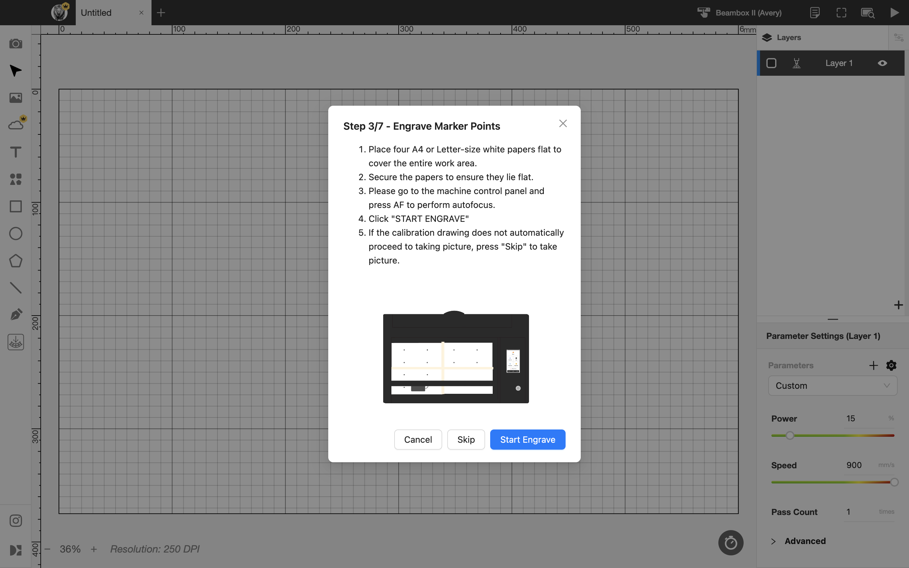Open the Custom parameters dropdown
This screenshot has height=568, width=909.
tap(832, 386)
